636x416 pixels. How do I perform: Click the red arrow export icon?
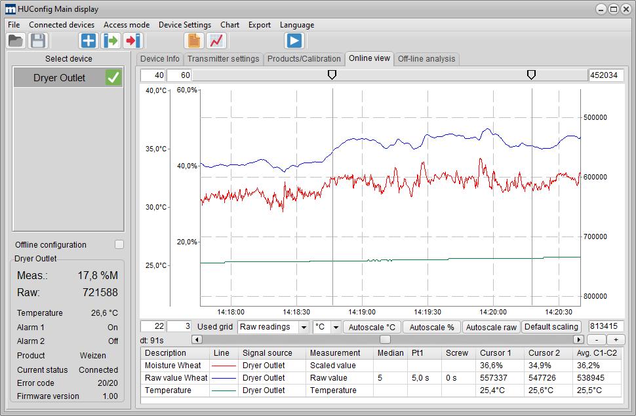coord(133,41)
